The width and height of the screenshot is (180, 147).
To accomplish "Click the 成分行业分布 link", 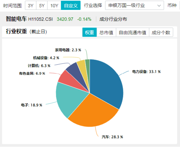I will [113, 19].
